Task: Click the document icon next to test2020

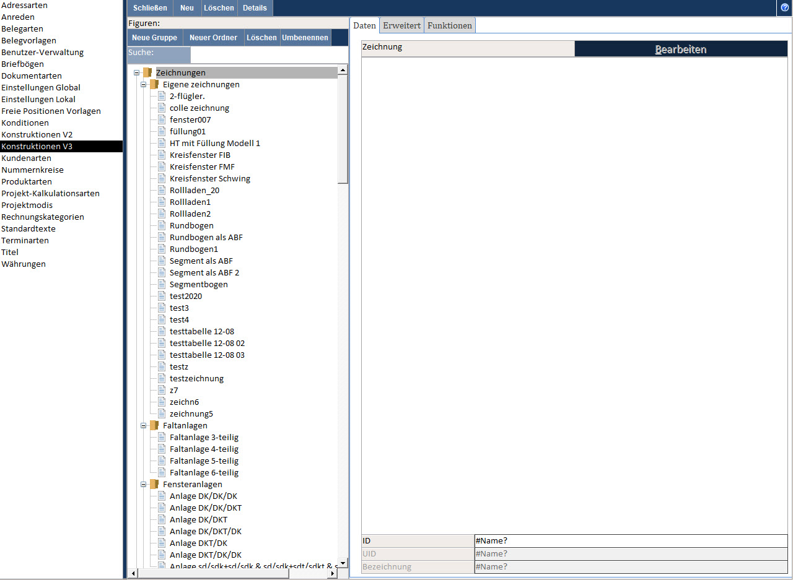Action: (162, 296)
